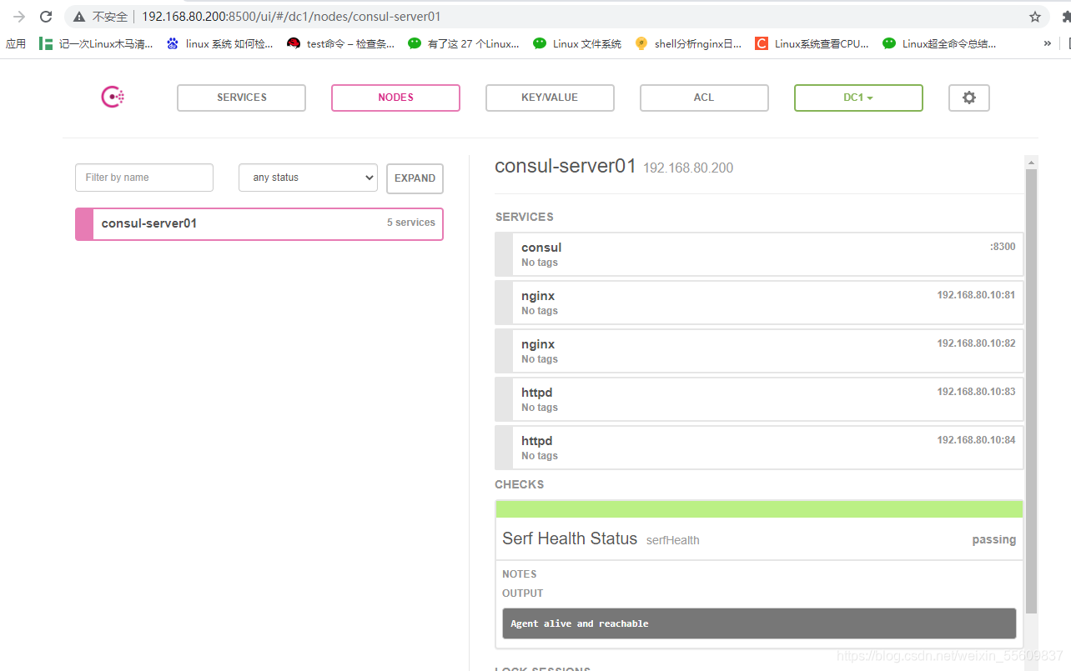Bookmark this page with the star icon

pyautogui.click(x=1035, y=17)
